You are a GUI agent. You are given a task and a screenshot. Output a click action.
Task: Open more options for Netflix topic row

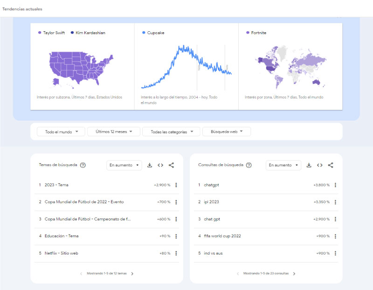click(x=176, y=253)
